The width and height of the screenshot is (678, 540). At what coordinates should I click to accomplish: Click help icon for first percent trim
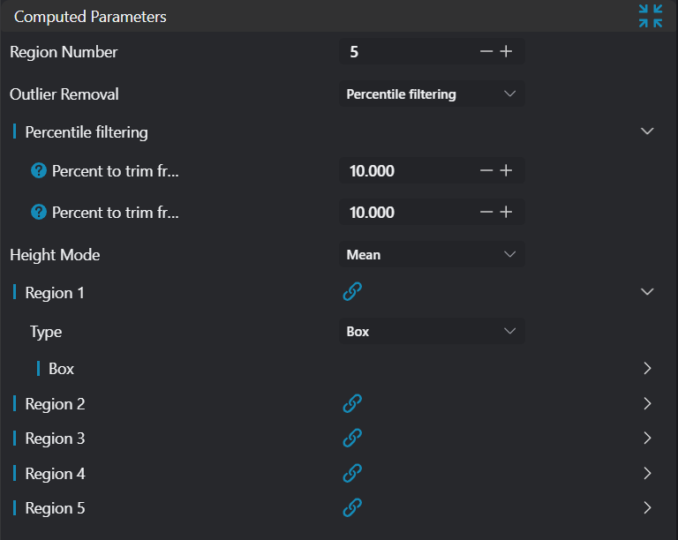click(38, 170)
